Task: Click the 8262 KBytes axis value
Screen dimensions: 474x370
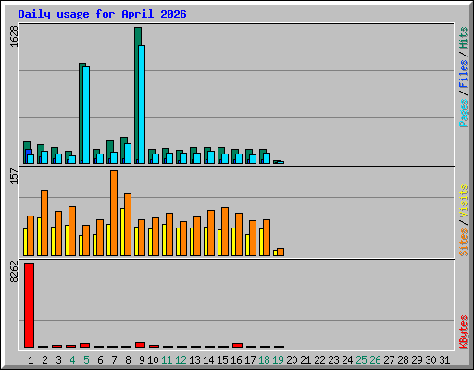Action: pyautogui.click(x=14, y=272)
